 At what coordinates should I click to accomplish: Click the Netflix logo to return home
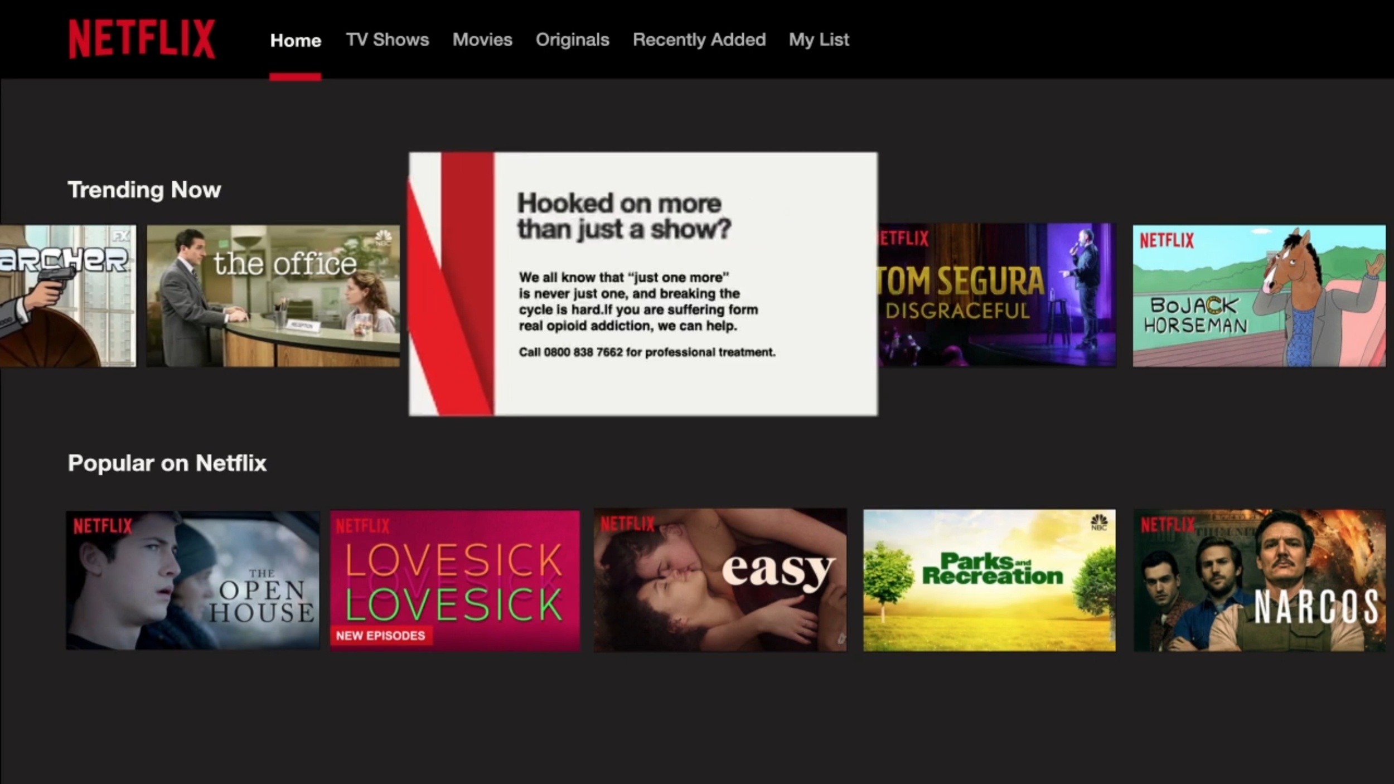(141, 39)
